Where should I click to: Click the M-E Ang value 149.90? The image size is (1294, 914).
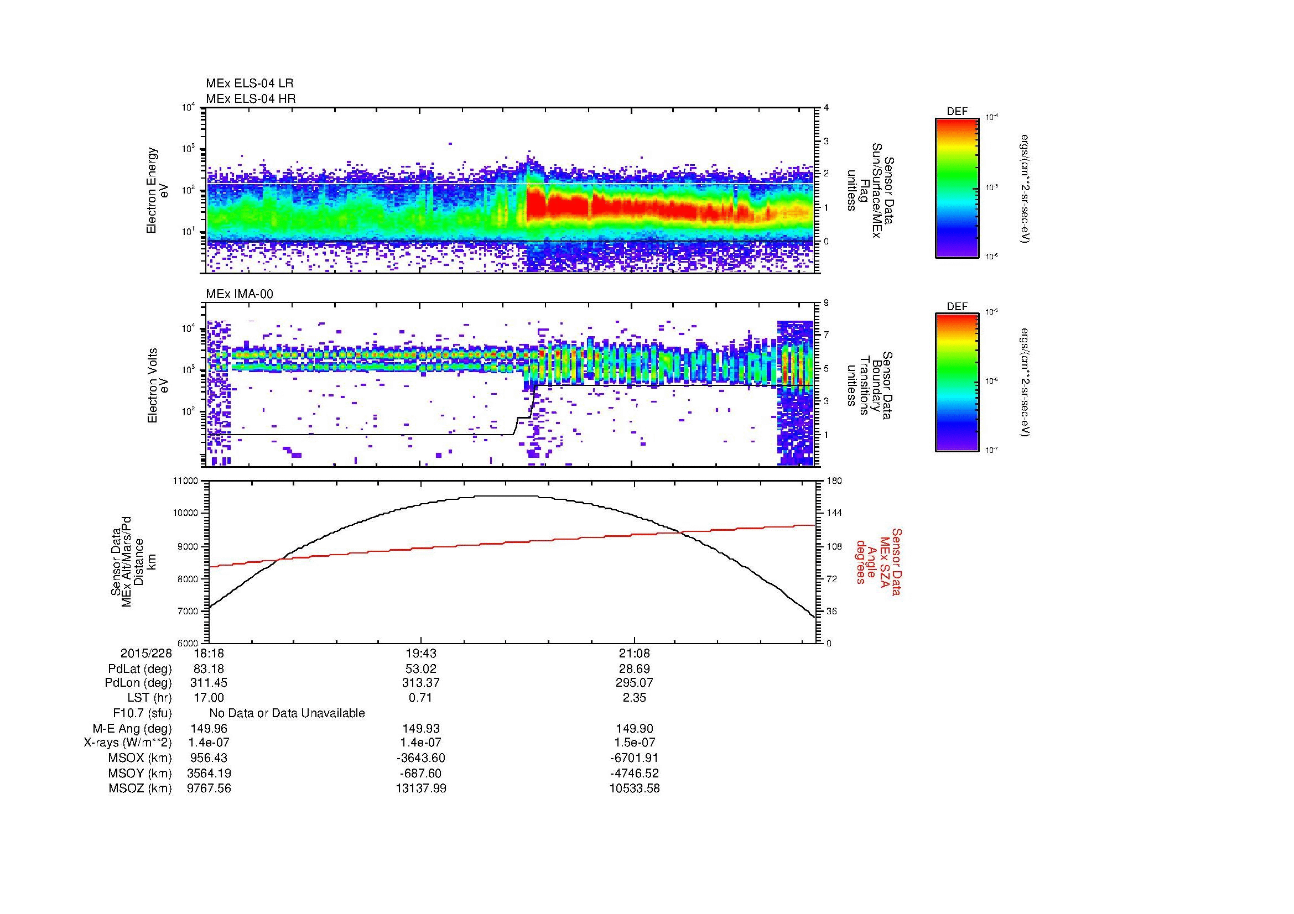click(635, 729)
